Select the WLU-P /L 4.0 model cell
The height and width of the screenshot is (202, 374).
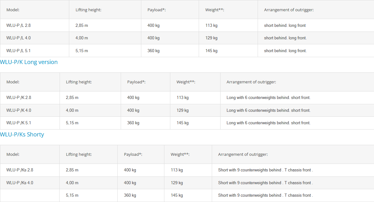pos(18,38)
